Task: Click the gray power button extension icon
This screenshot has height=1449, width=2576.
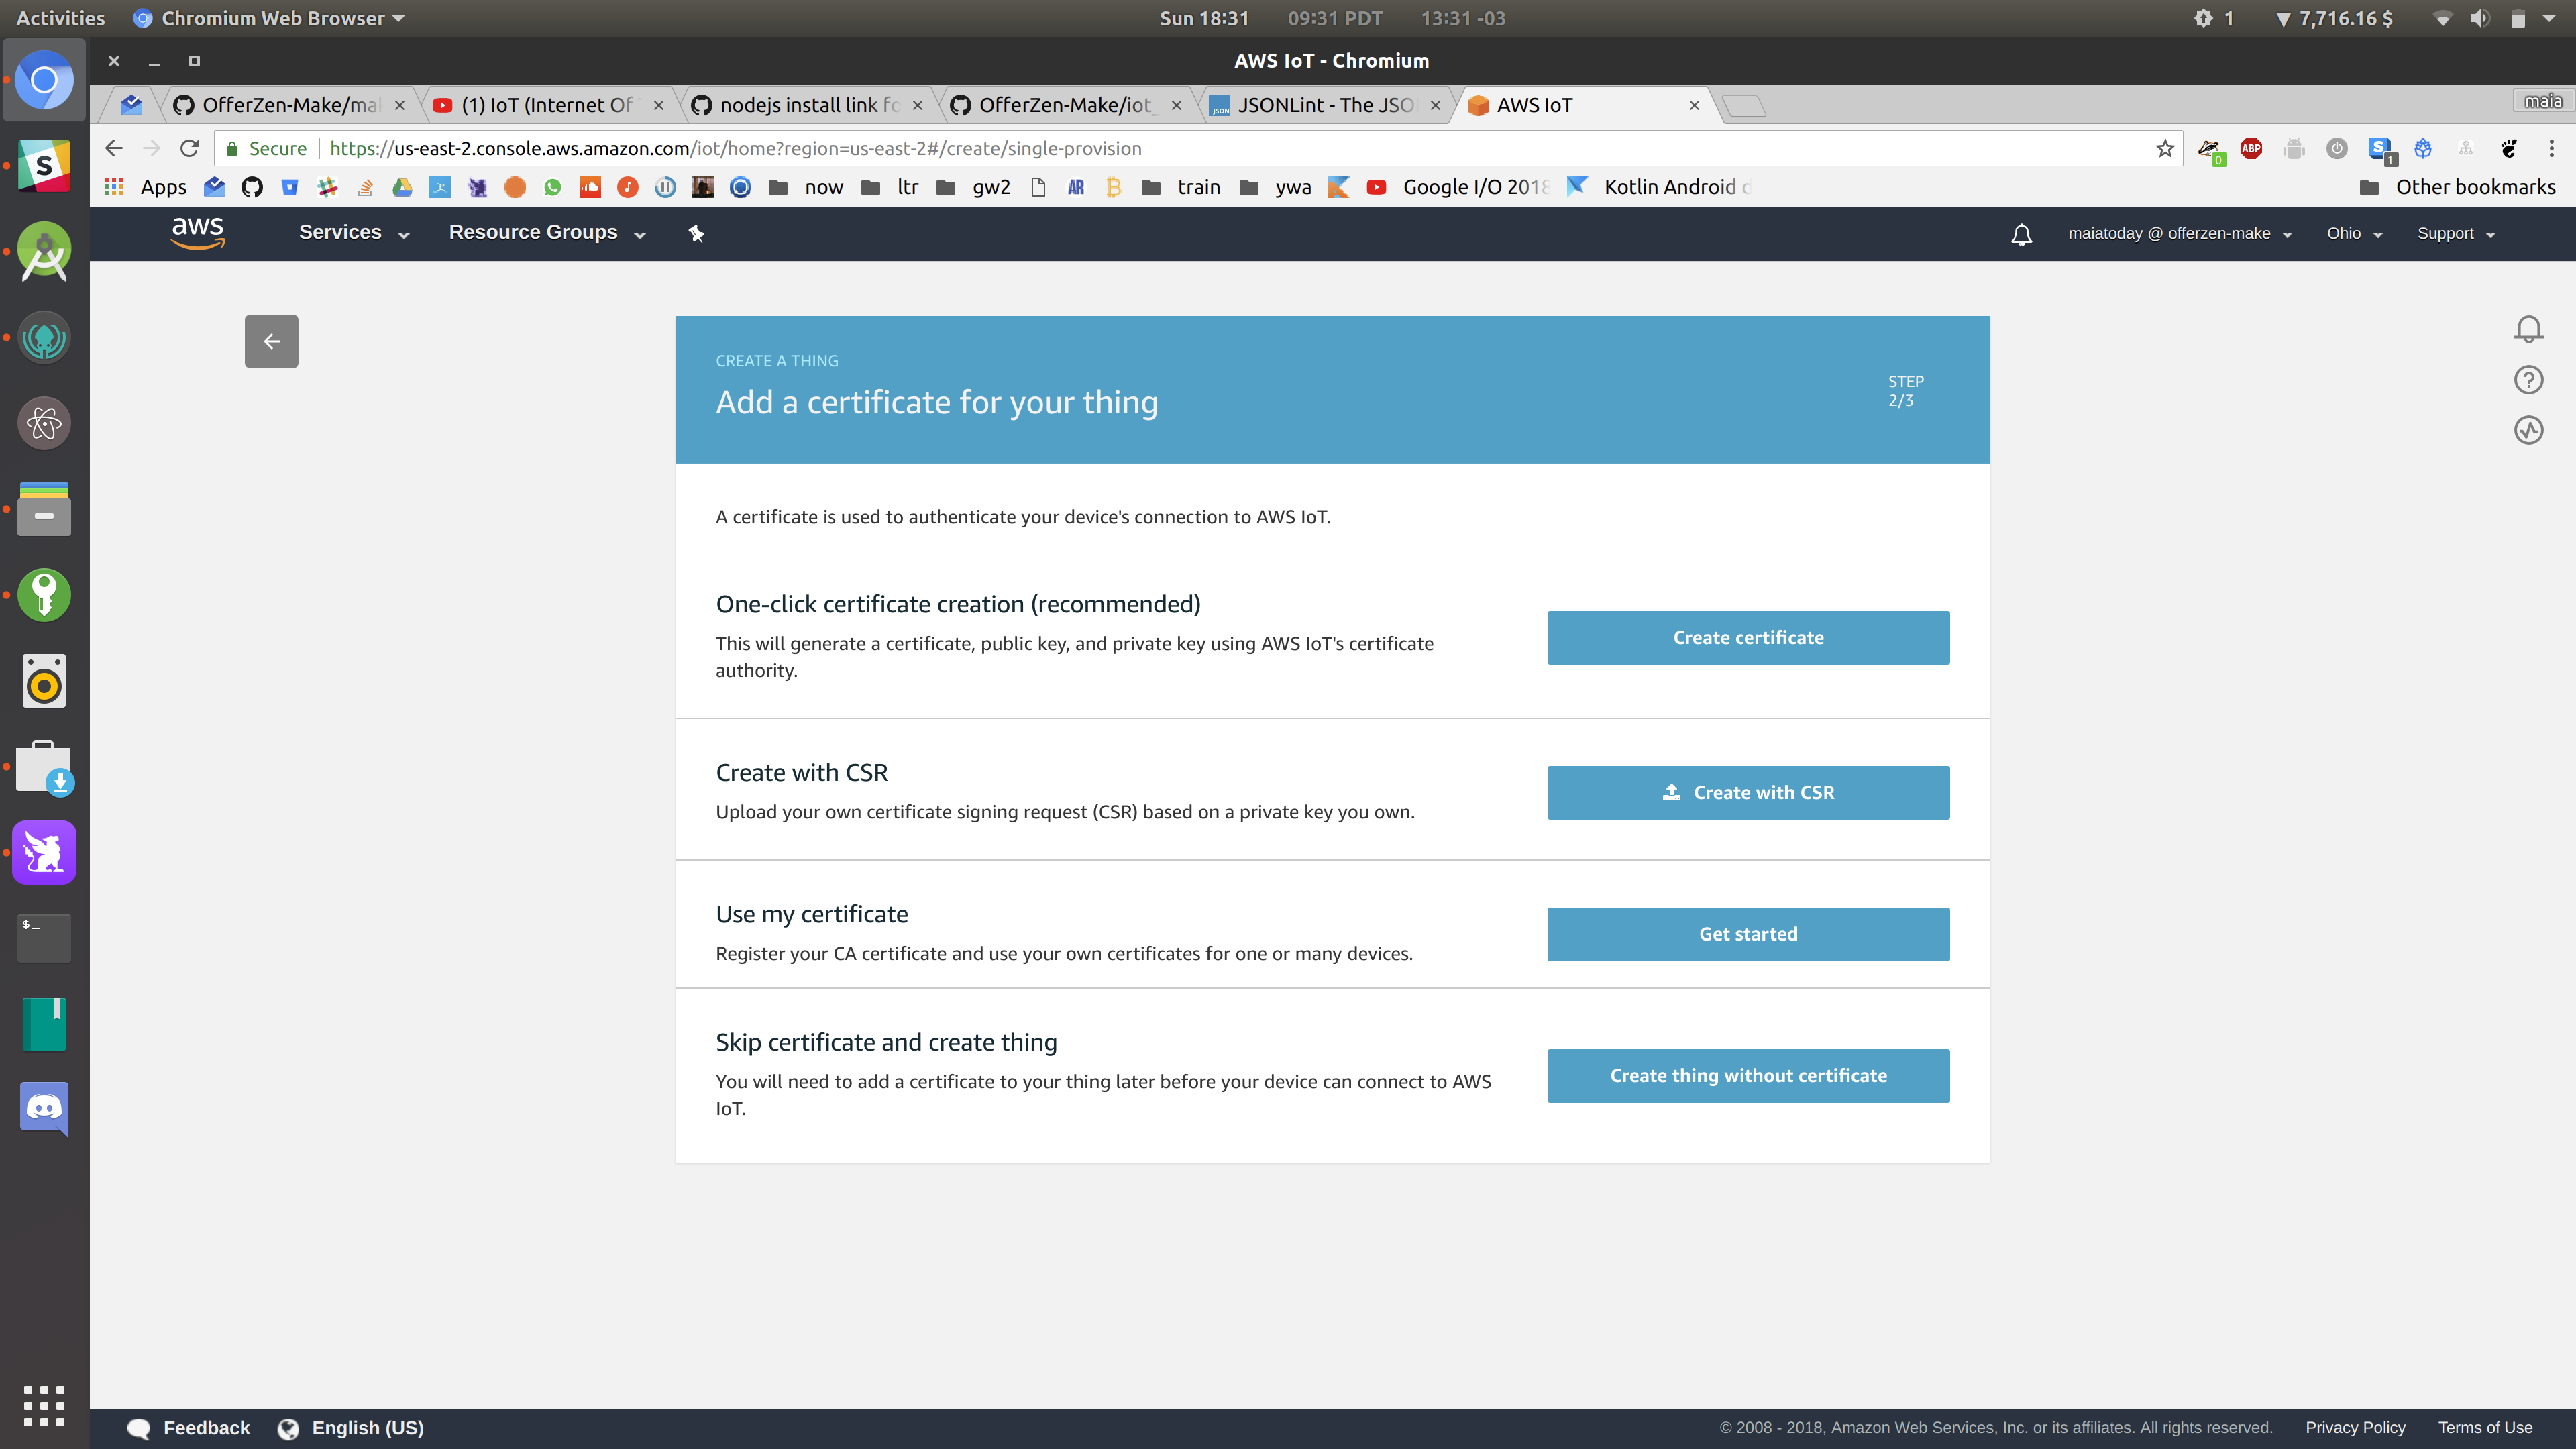Action: pyautogui.click(x=2336, y=148)
